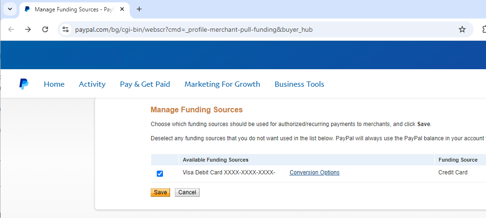
Task: Click the PayPal logo icon
Action: click(x=24, y=84)
